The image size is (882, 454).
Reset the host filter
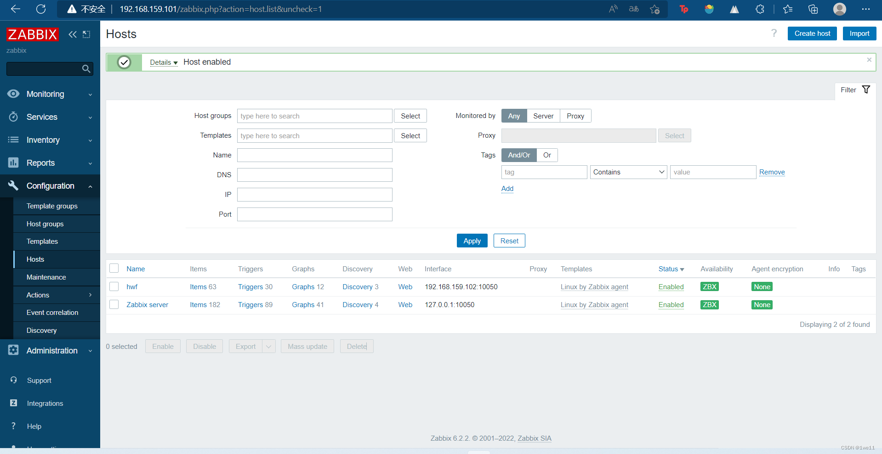point(509,241)
